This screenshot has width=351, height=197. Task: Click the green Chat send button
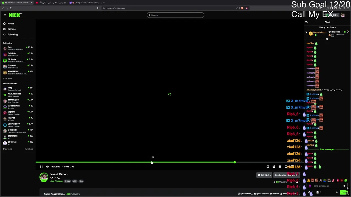[x=344, y=192]
